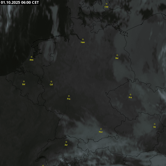
Task: Select the Hamburg marker dot
Action: [x=83, y=39]
